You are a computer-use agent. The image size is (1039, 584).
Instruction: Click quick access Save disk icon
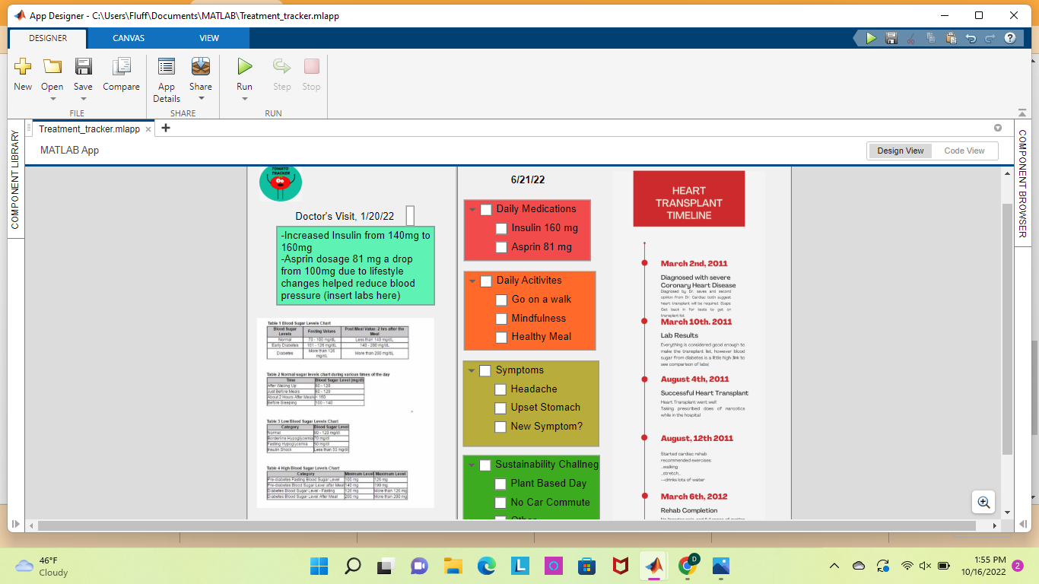pos(891,38)
